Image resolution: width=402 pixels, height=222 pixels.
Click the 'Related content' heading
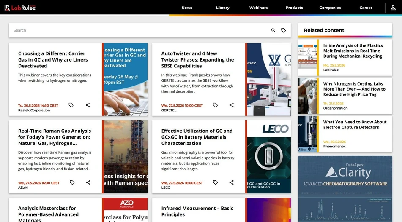tap(324, 30)
